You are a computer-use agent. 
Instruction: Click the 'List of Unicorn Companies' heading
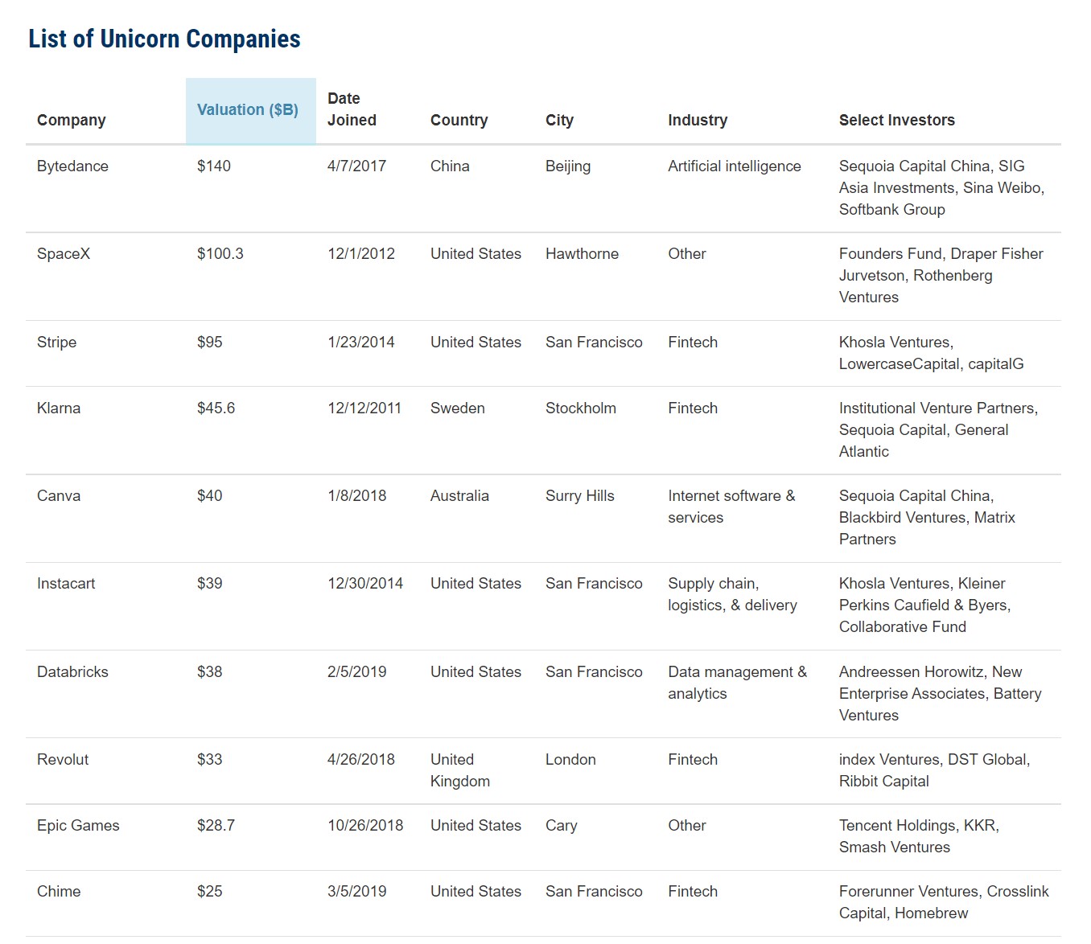[x=164, y=39]
